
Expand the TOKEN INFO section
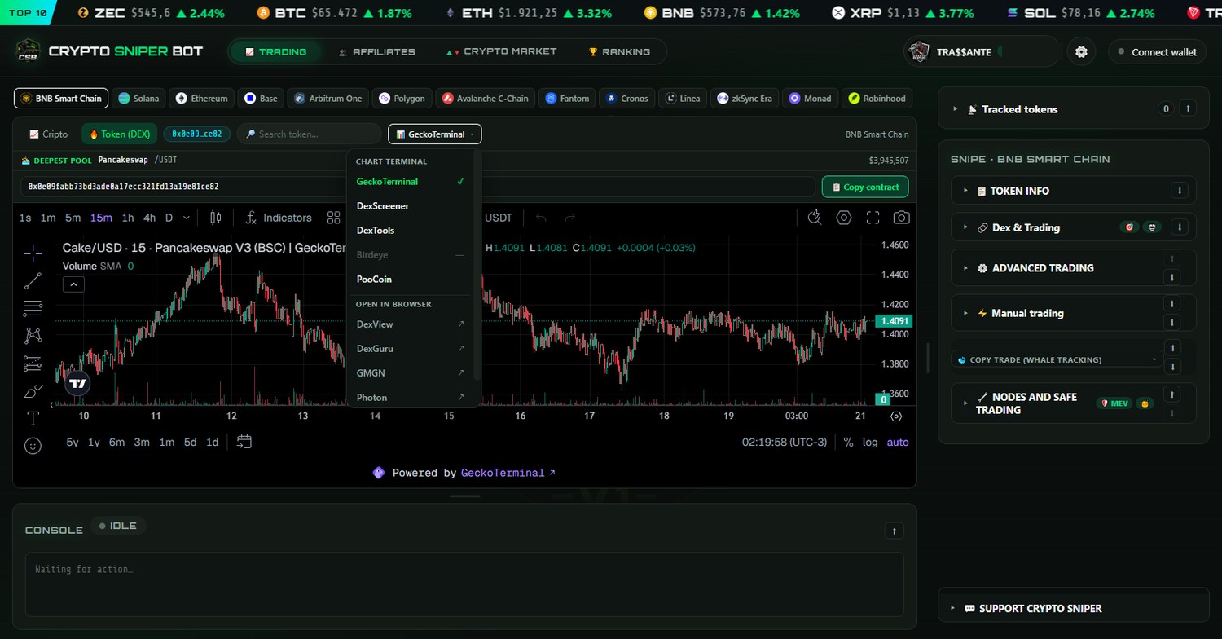tap(965, 191)
